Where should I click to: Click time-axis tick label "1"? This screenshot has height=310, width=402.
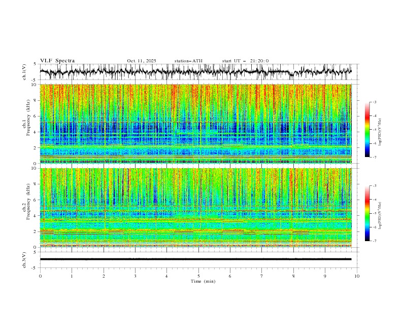[72, 276]
